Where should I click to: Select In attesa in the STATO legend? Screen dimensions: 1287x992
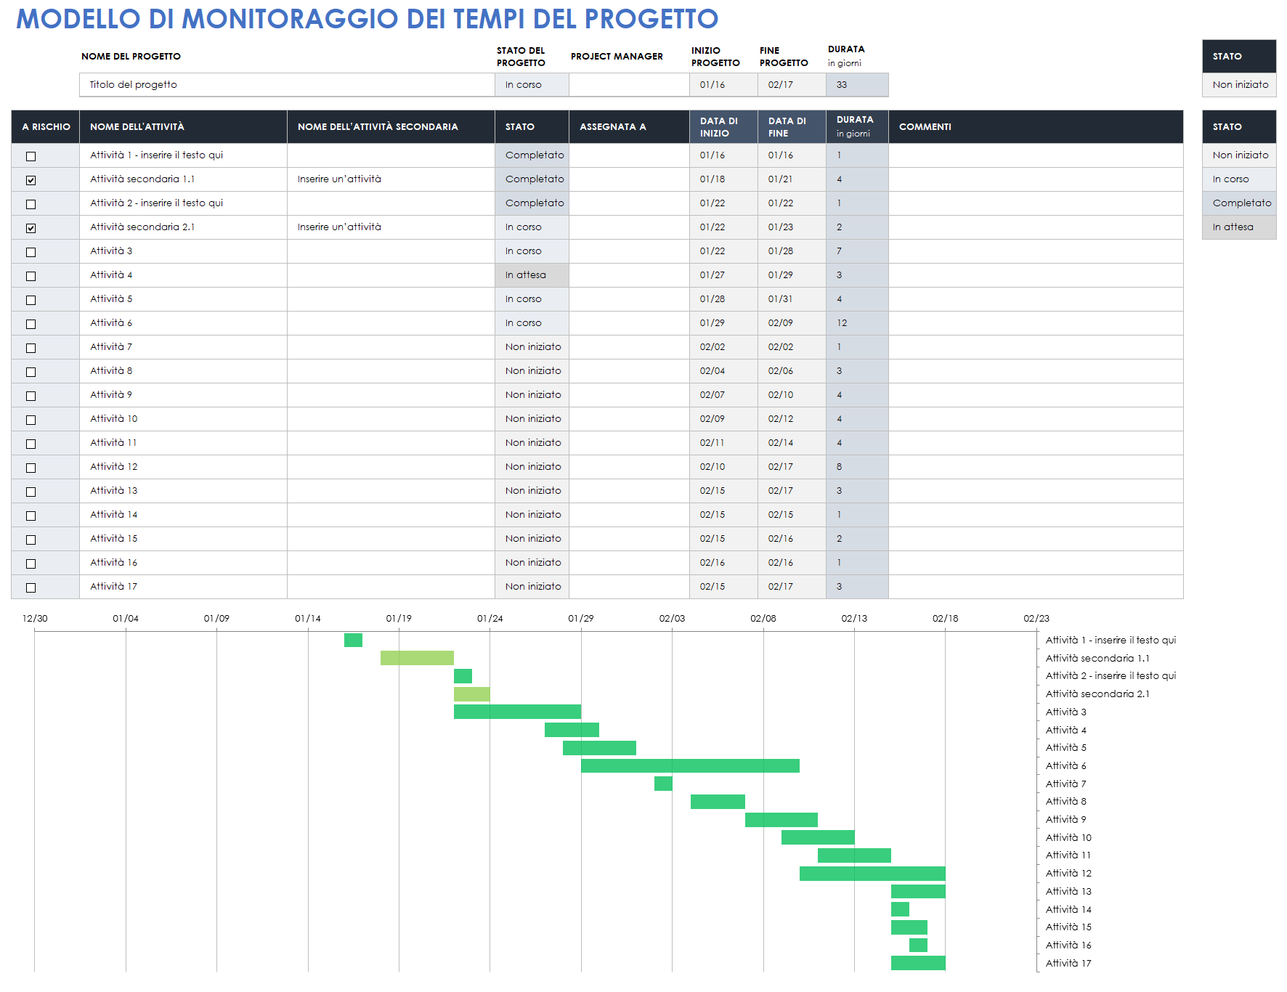click(1239, 227)
